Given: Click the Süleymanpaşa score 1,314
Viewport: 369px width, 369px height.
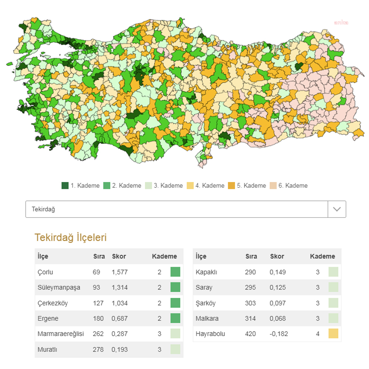Looking at the screenshot, I should (119, 288).
